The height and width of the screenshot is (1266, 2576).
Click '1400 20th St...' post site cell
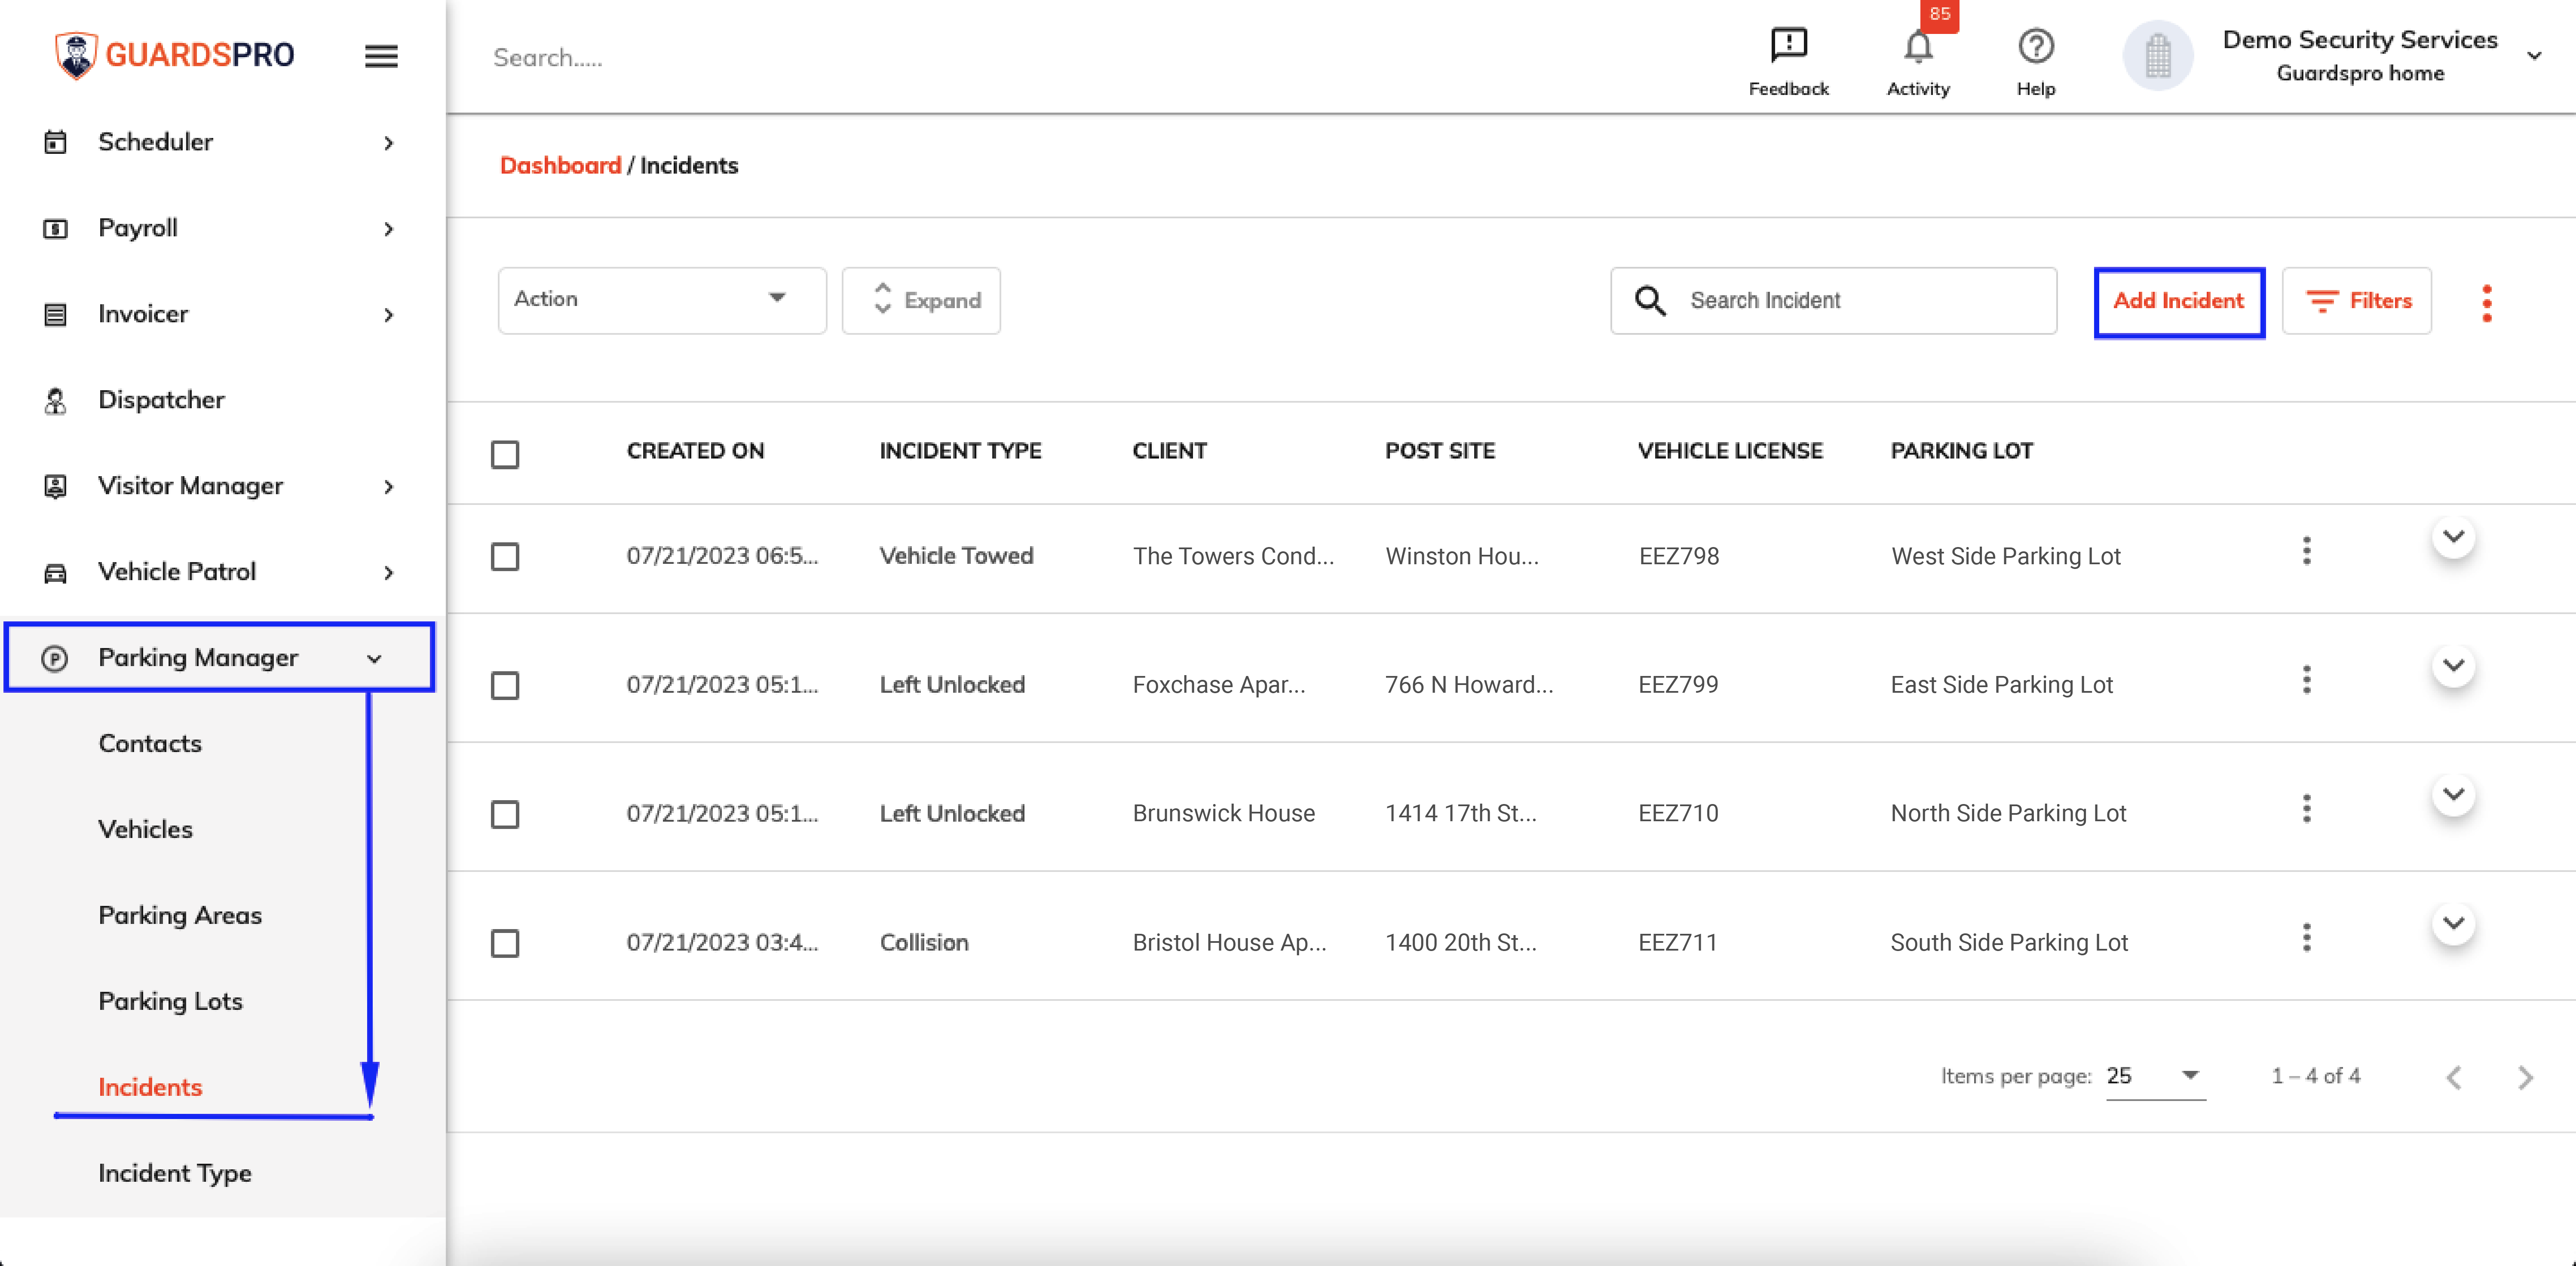1460,943
